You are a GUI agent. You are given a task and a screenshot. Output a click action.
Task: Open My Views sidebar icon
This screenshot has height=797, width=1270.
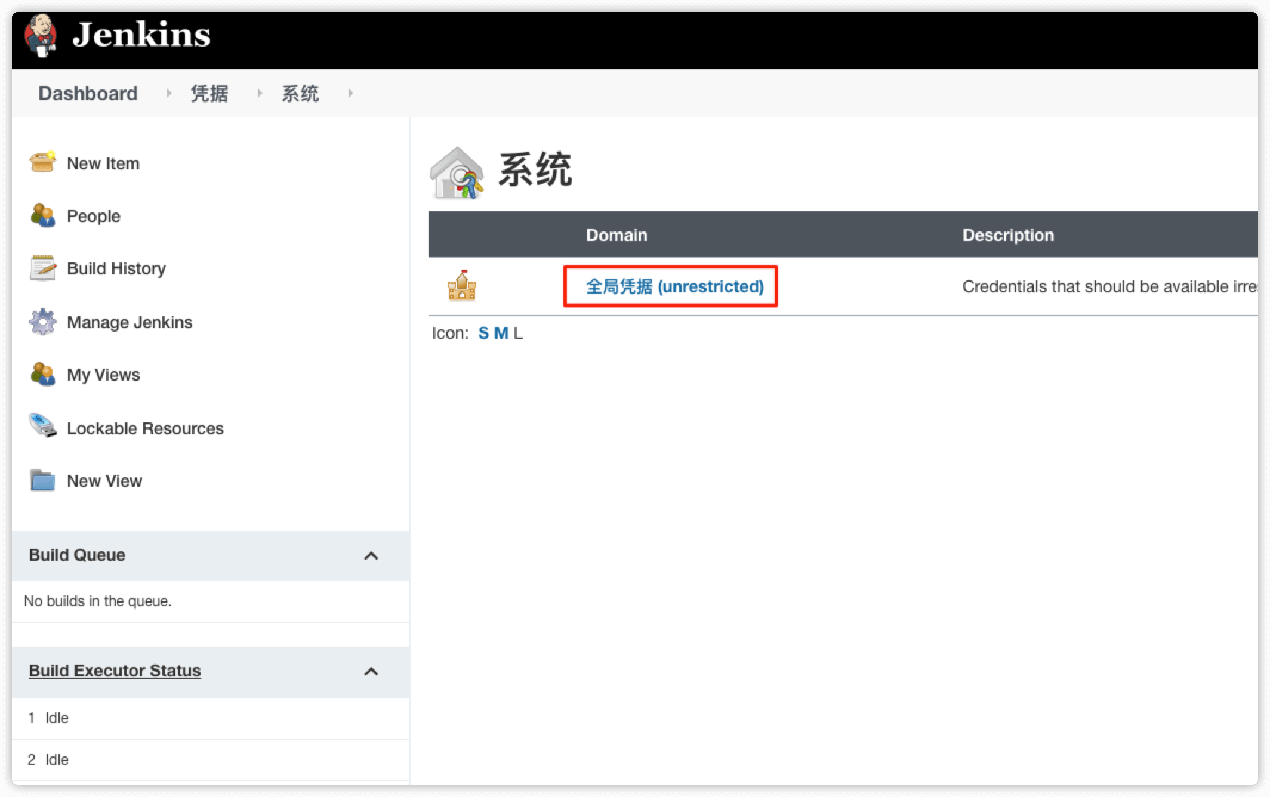pos(44,375)
